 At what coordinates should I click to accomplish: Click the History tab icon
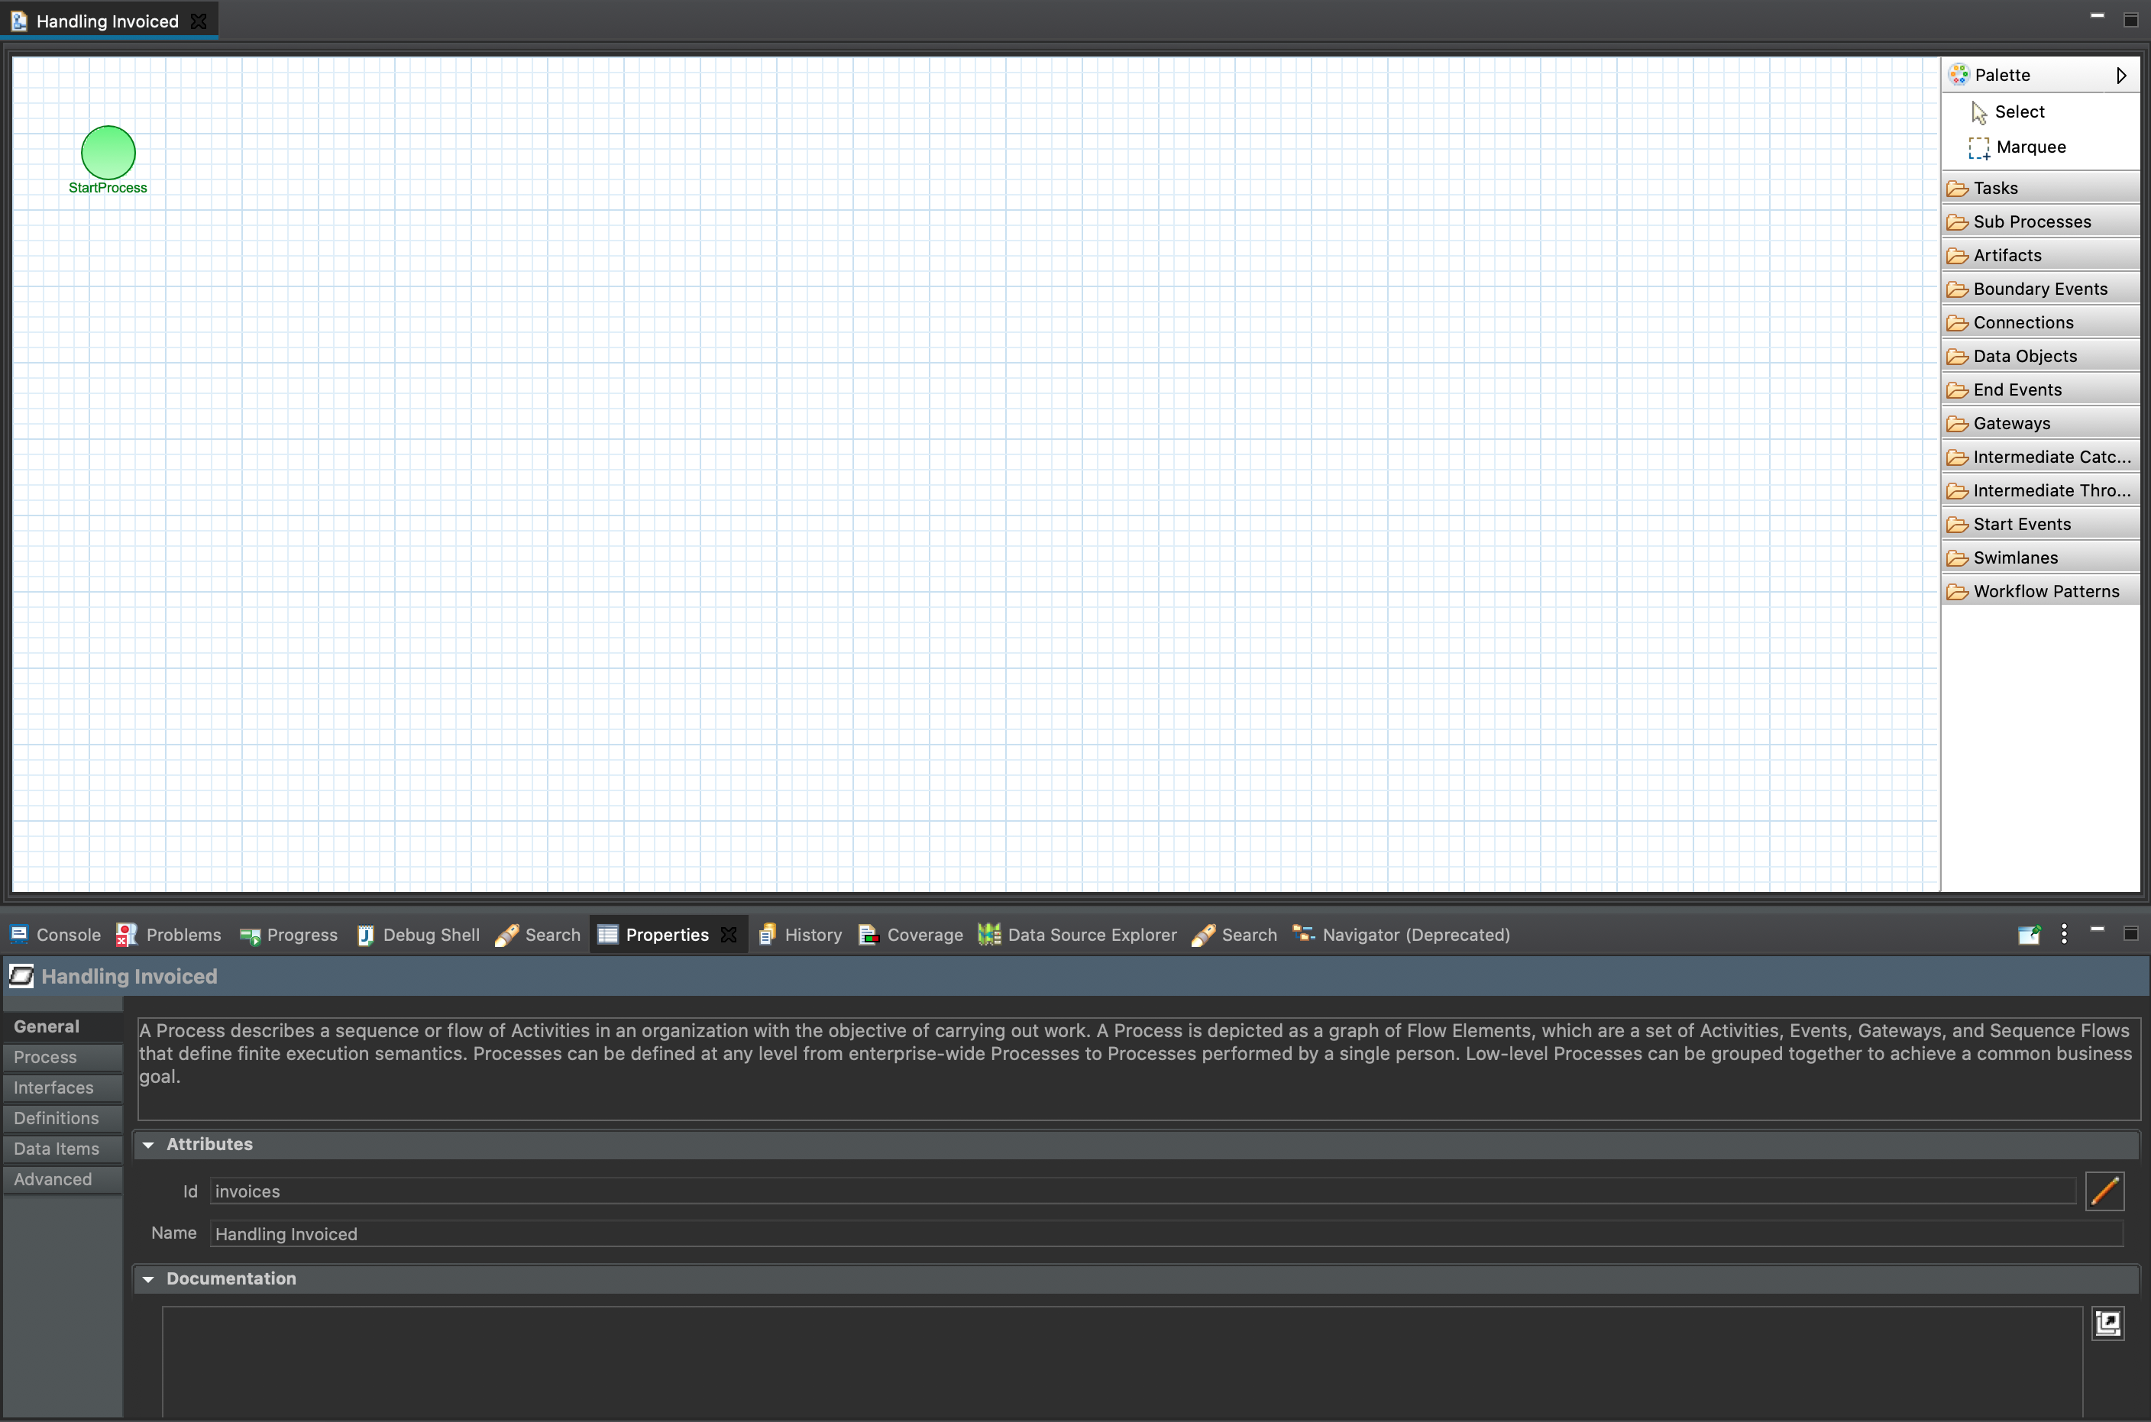[x=767, y=934]
